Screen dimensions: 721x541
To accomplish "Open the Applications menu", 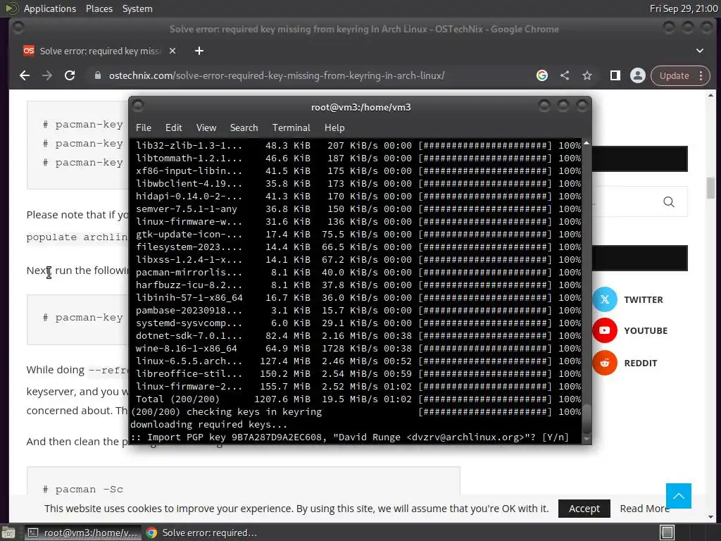I will tap(50, 8).
